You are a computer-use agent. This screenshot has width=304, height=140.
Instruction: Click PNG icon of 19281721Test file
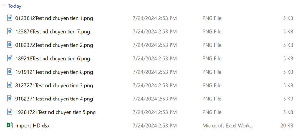click(10, 112)
